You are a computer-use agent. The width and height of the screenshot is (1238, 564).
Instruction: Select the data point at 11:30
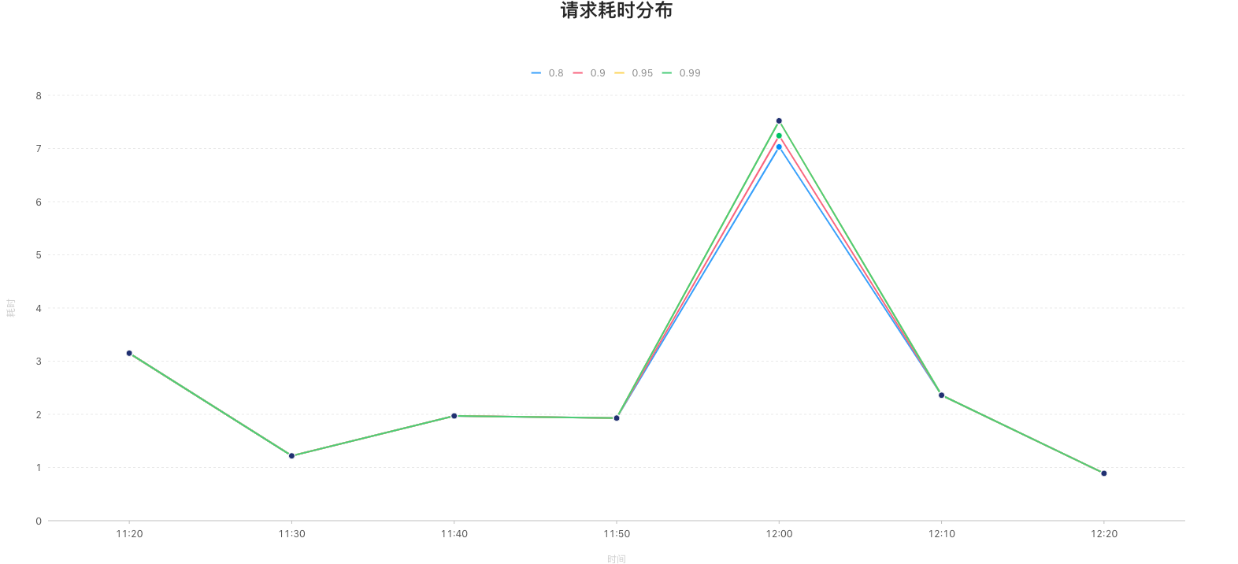pos(291,455)
